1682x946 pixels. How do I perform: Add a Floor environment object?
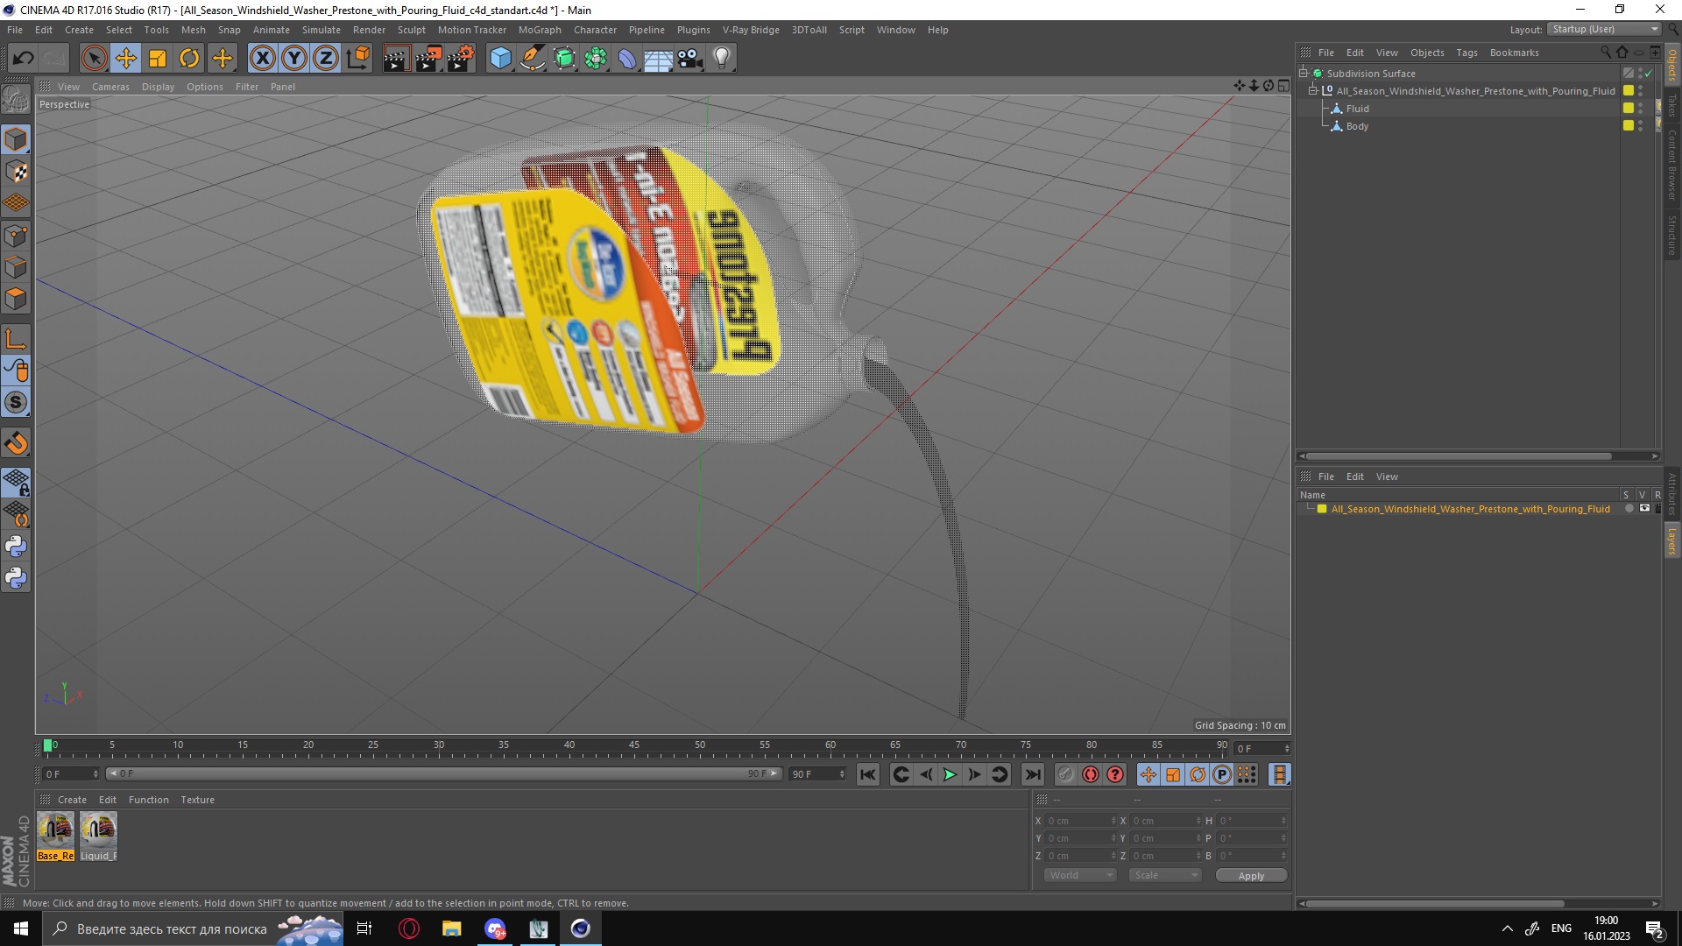pos(659,59)
